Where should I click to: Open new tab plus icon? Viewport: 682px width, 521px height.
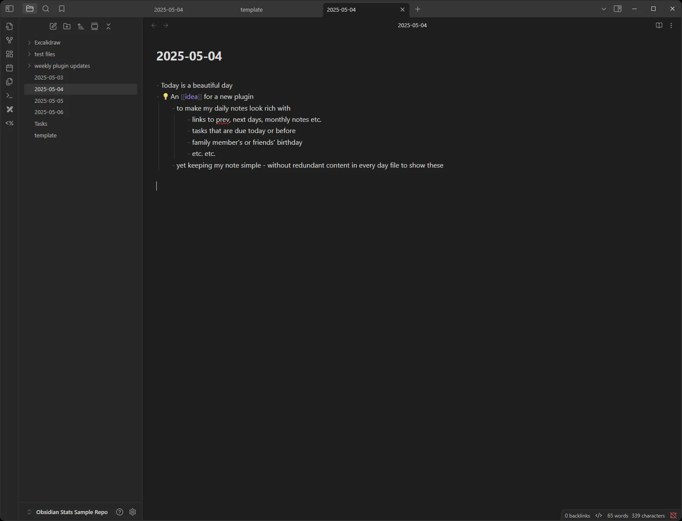418,9
